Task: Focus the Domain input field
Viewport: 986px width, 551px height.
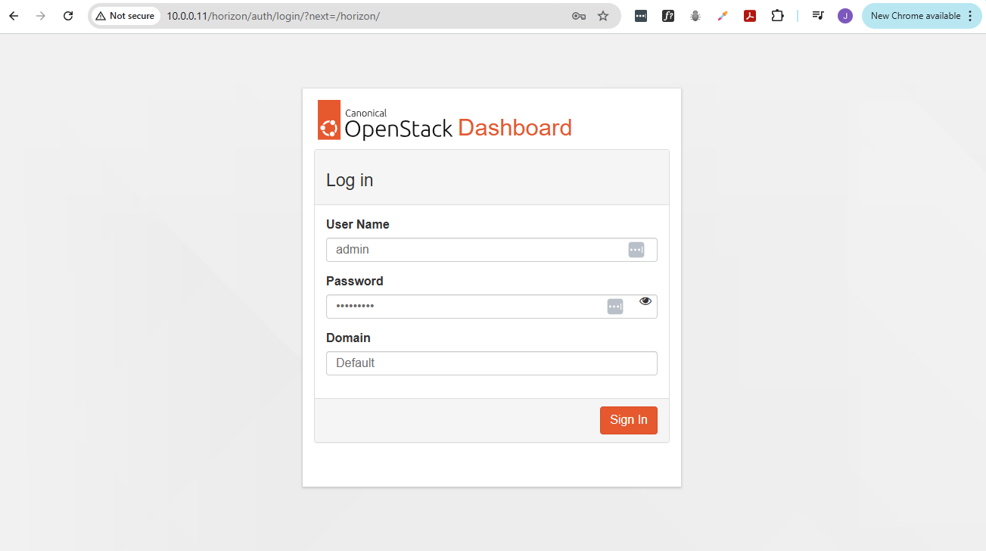Action: pyautogui.click(x=491, y=363)
